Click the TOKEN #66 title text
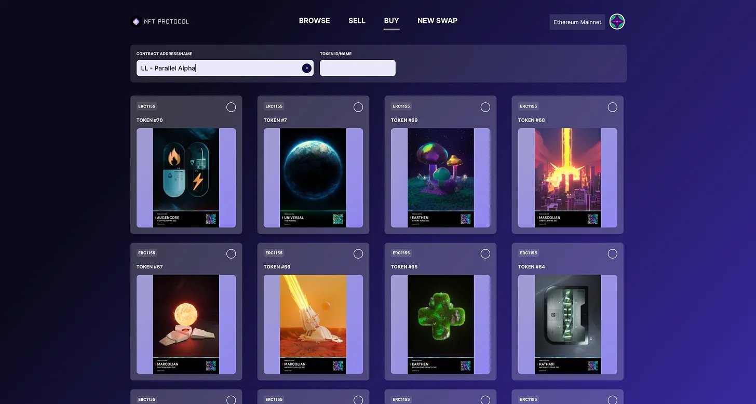 277,267
